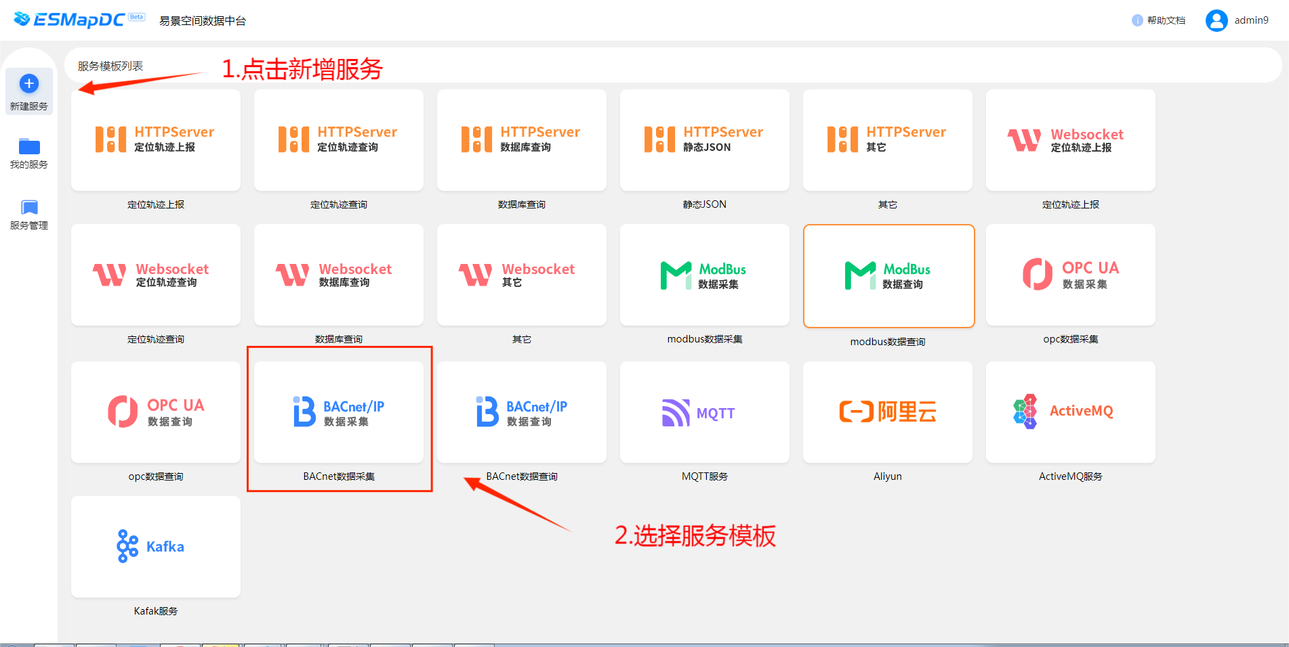Viewport: 1289px width, 647px height.
Task: Select HTTPServer 数据库查询 template card
Action: 522,140
